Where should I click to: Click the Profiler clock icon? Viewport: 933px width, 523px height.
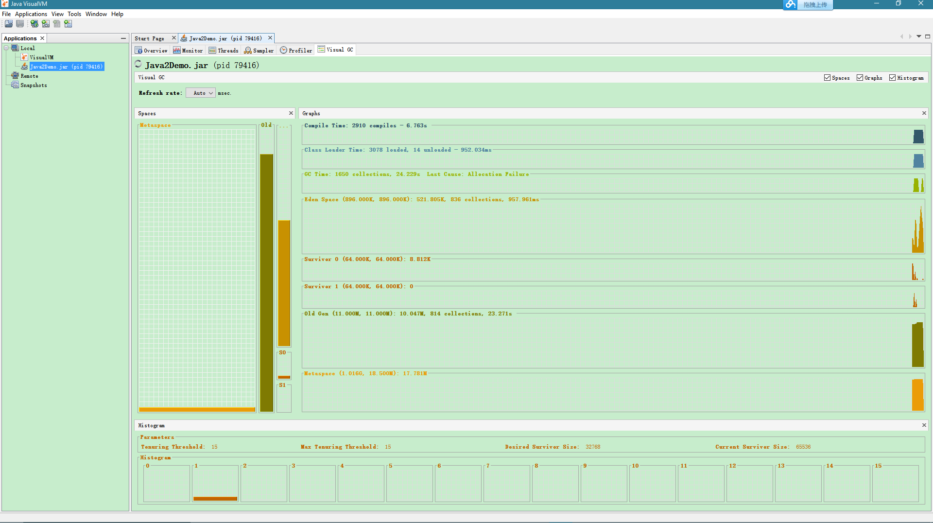point(283,50)
